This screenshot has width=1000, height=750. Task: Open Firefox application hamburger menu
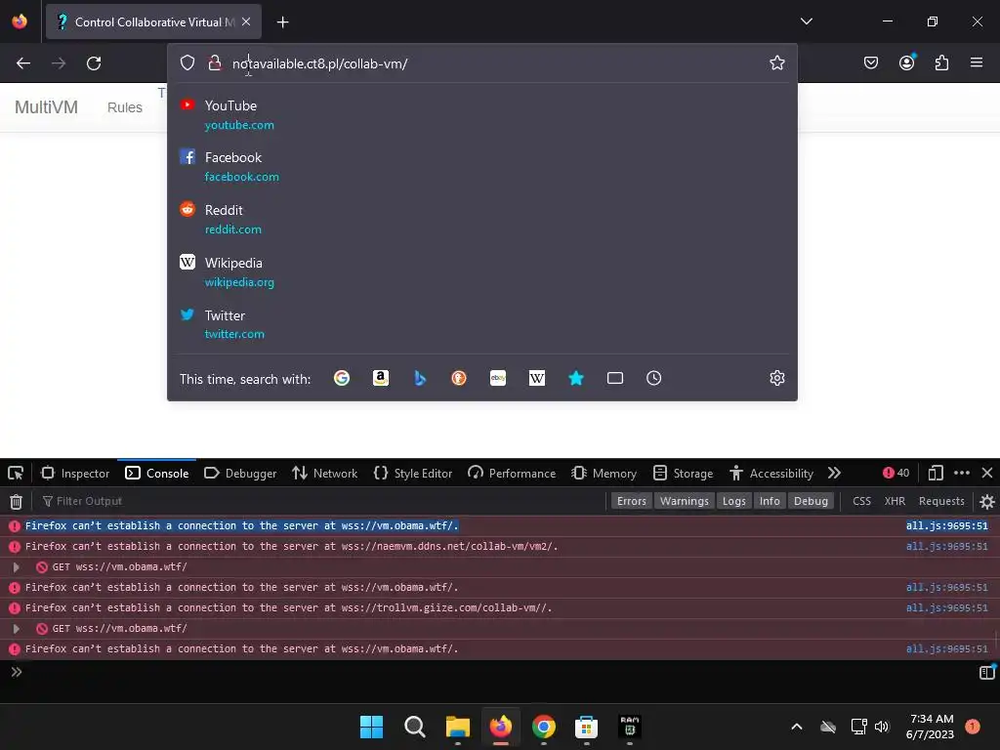point(977,62)
